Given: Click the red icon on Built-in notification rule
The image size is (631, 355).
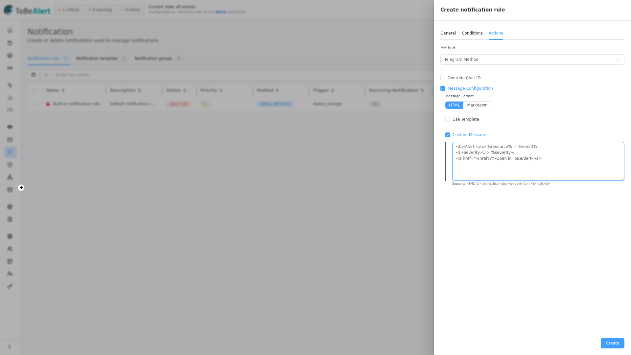Looking at the screenshot, I should [48, 104].
